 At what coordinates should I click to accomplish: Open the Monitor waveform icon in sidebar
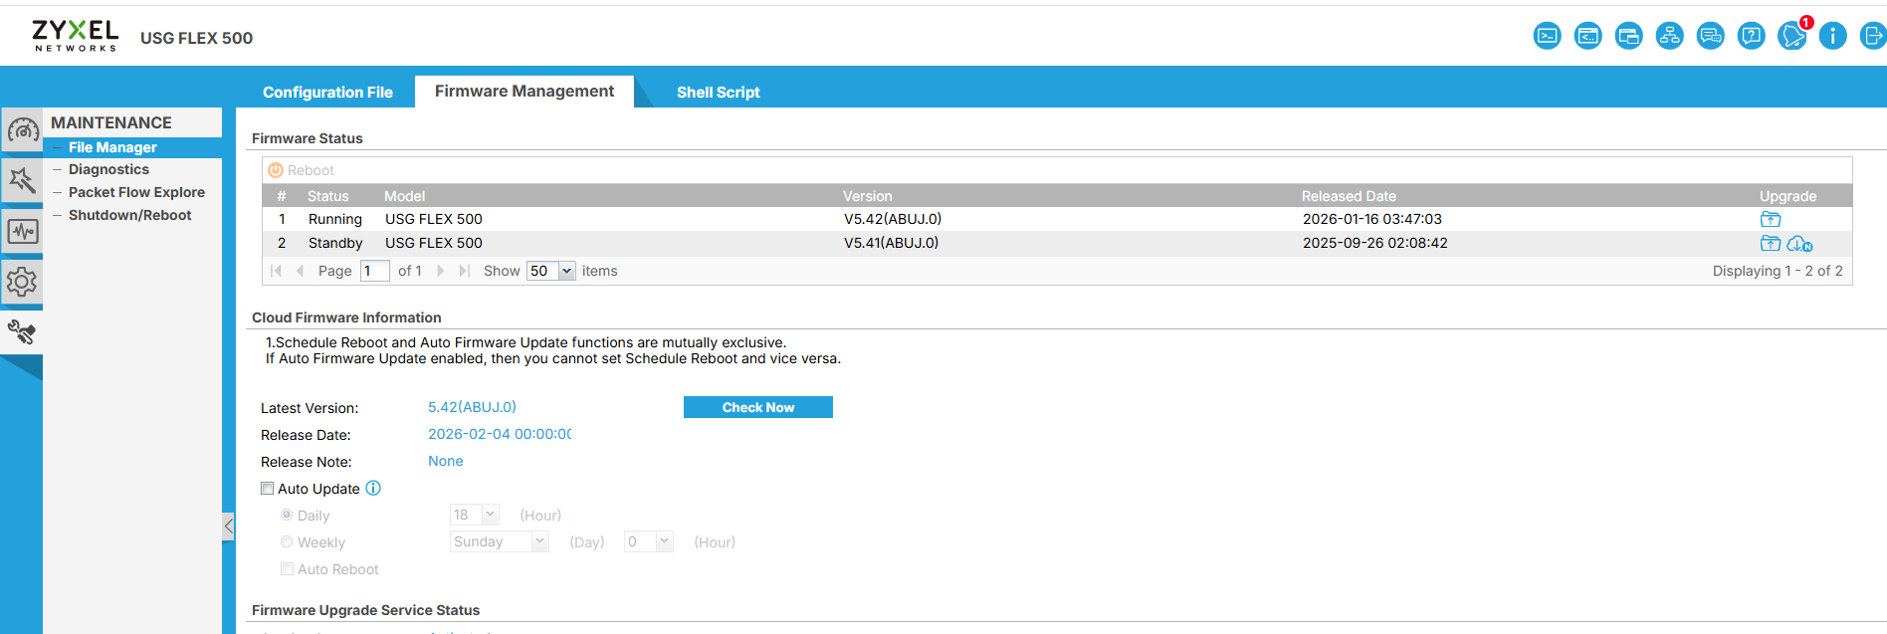22,231
